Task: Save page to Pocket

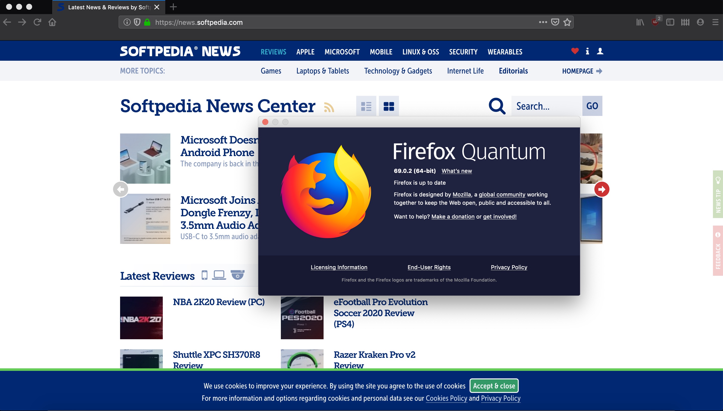Action: (x=555, y=22)
